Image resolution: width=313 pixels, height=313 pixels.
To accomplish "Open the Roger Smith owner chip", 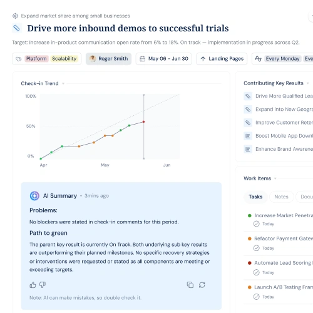I will (x=108, y=59).
